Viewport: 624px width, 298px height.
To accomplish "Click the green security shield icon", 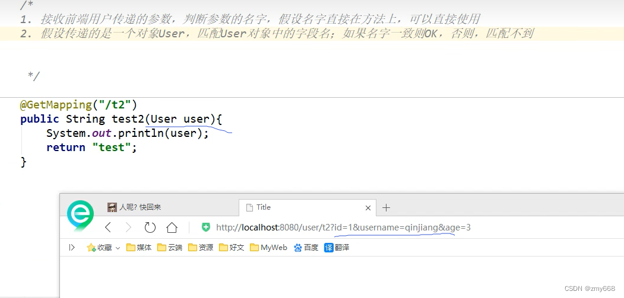I will tap(206, 227).
